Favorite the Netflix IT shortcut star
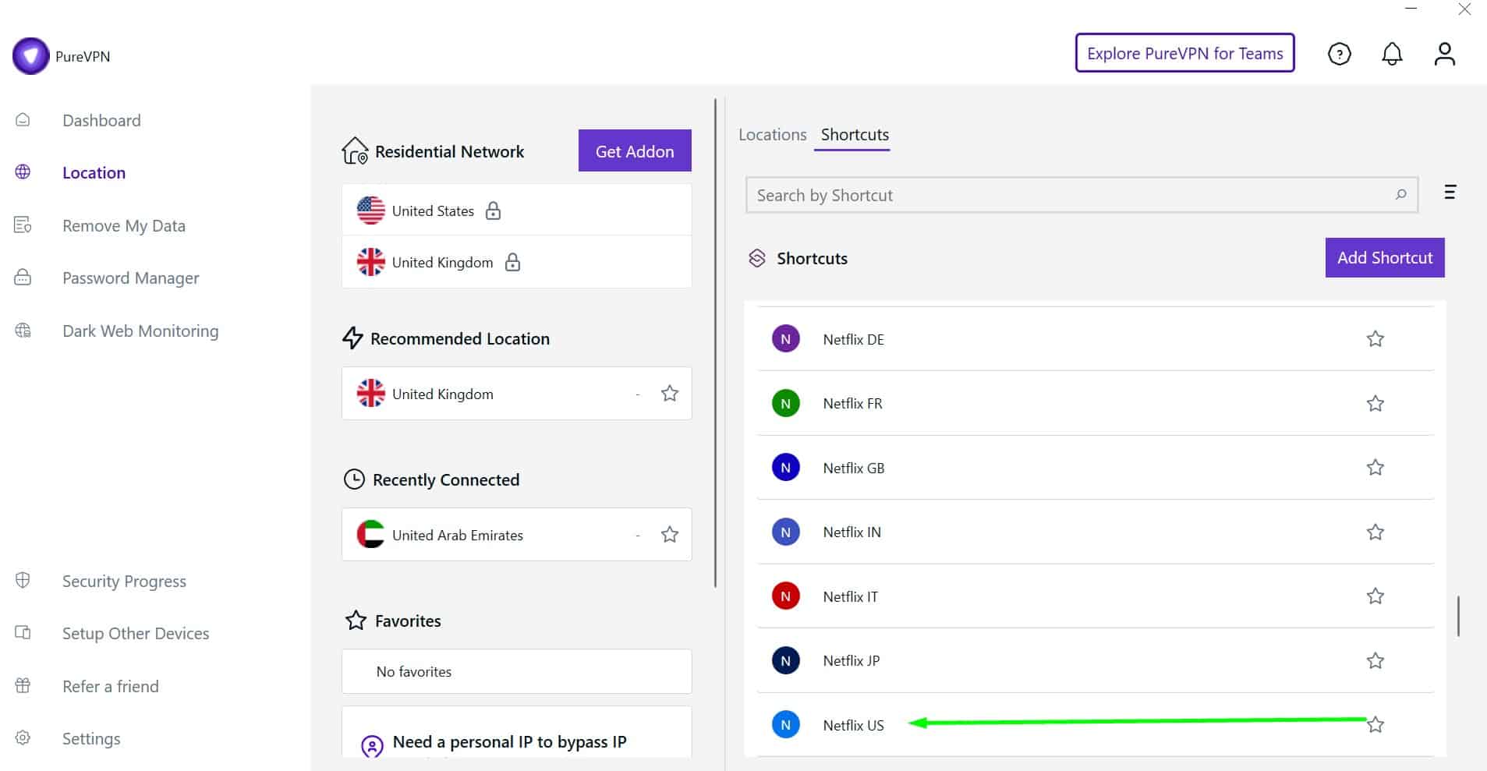 pos(1375,596)
